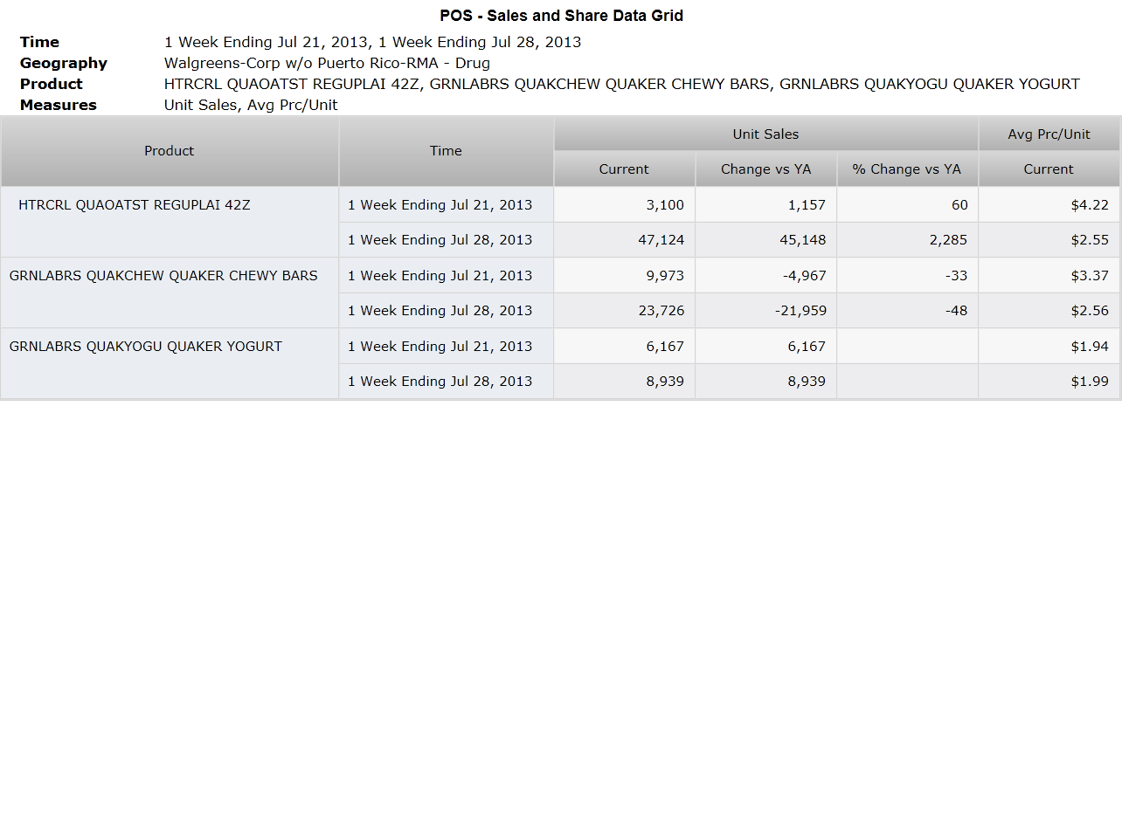Click the POS - Sales and Share Data Grid title

pos(561,16)
